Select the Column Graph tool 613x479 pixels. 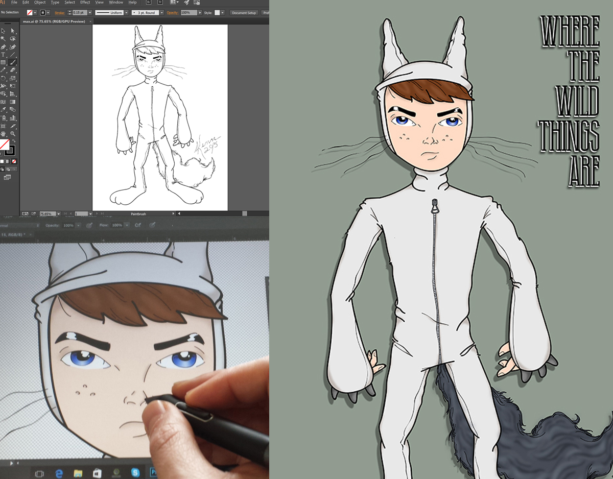pyautogui.click(x=13, y=117)
